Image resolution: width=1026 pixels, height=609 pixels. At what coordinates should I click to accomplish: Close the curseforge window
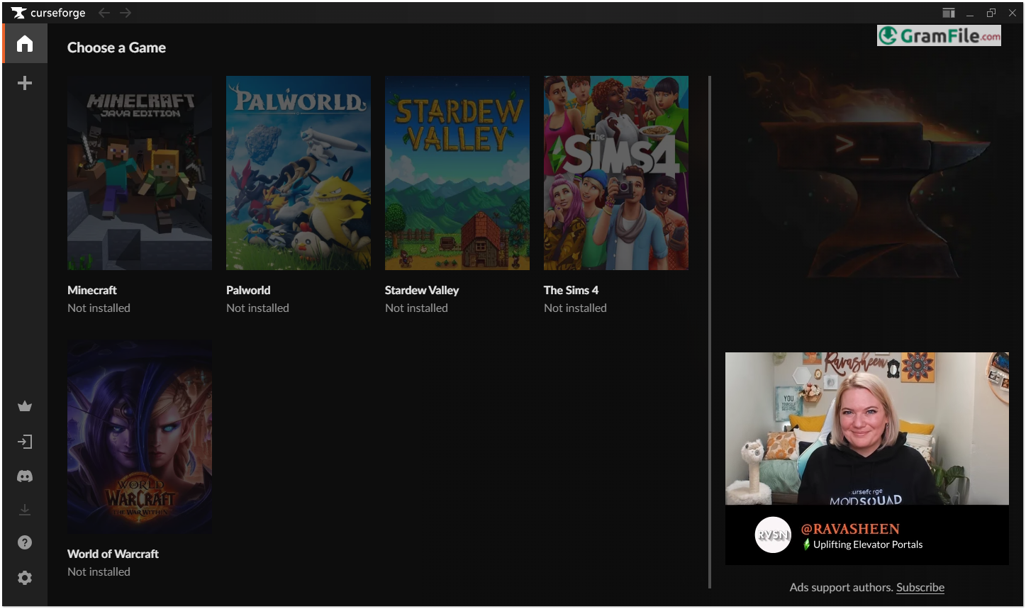[x=1013, y=13]
